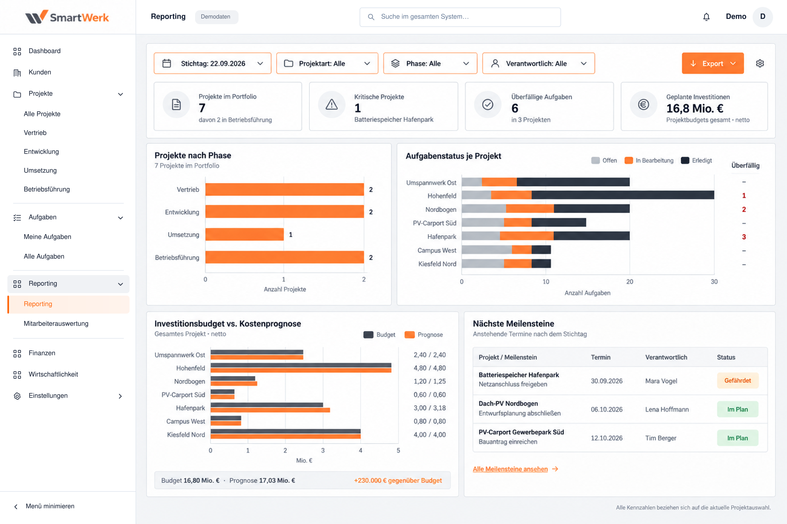The image size is (787, 524).
Task: Click the search magnifier icon
Action: coord(371,17)
